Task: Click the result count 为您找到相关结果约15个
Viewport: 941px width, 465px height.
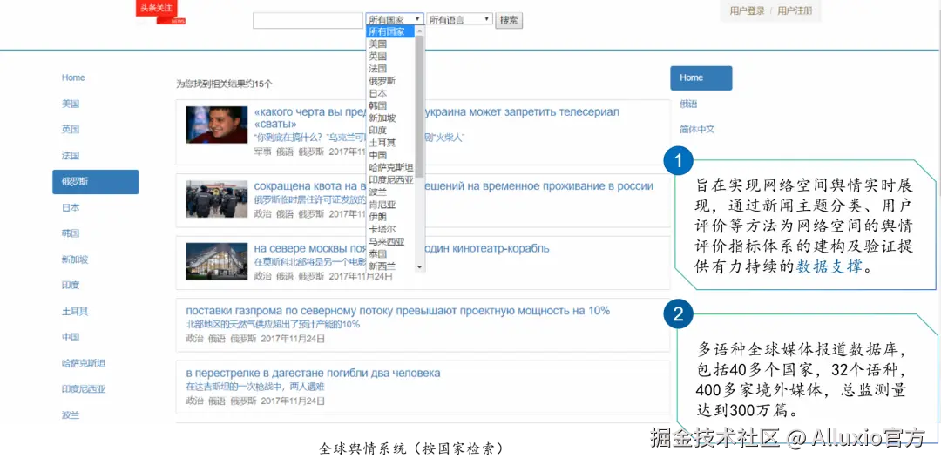Action: click(x=224, y=84)
